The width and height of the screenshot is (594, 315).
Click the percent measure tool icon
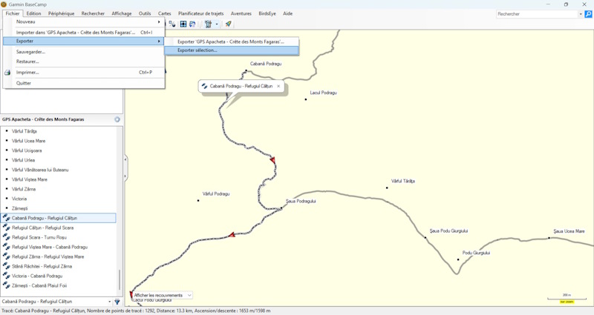[172, 24]
